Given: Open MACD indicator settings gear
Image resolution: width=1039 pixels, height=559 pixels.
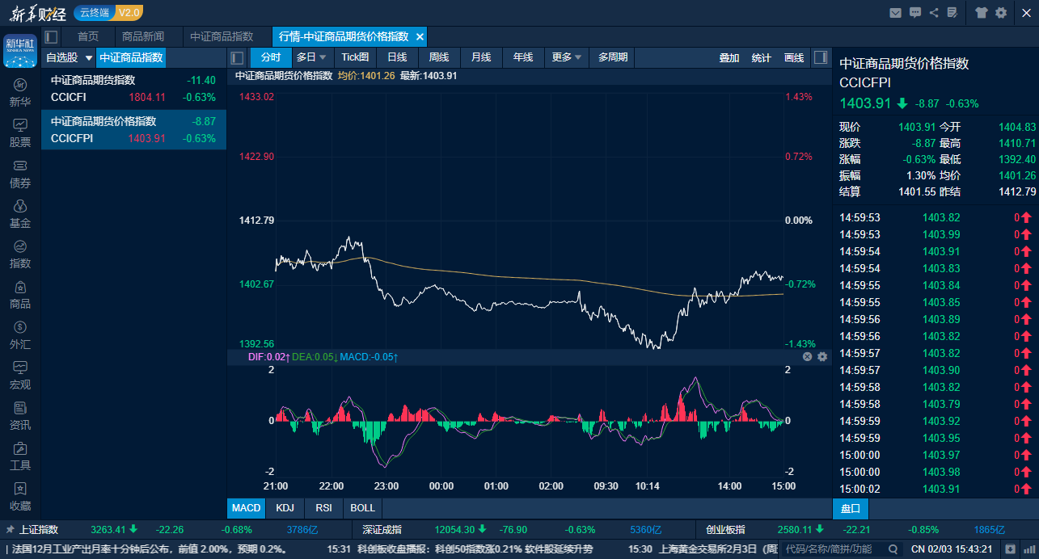Looking at the screenshot, I should [822, 356].
